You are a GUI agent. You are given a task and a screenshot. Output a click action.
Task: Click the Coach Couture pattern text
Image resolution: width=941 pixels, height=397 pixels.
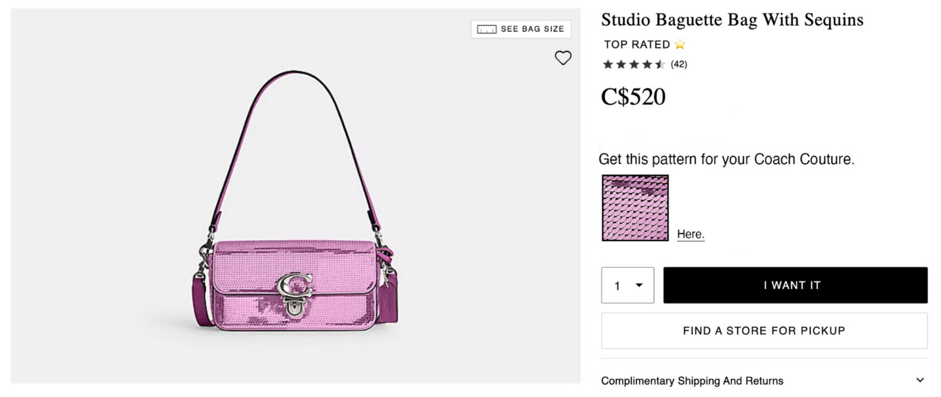click(x=726, y=159)
